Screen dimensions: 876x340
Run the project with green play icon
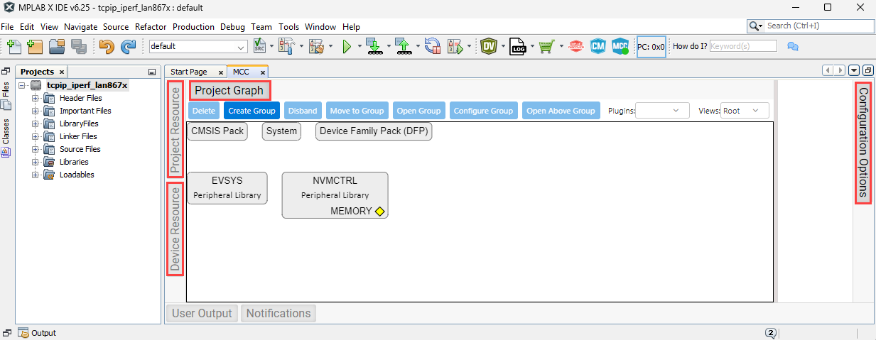[x=347, y=46]
